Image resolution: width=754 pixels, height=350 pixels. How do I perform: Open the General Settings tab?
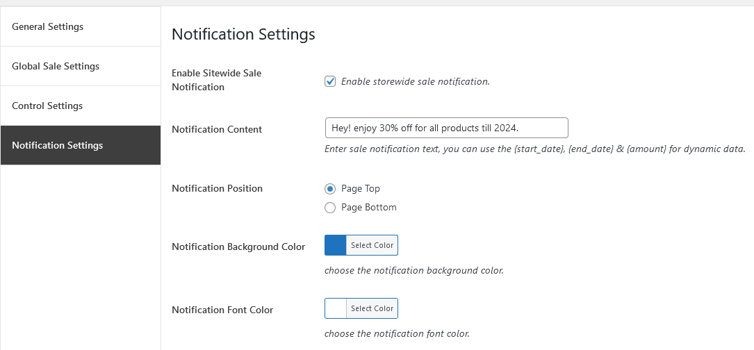(x=81, y=26)
